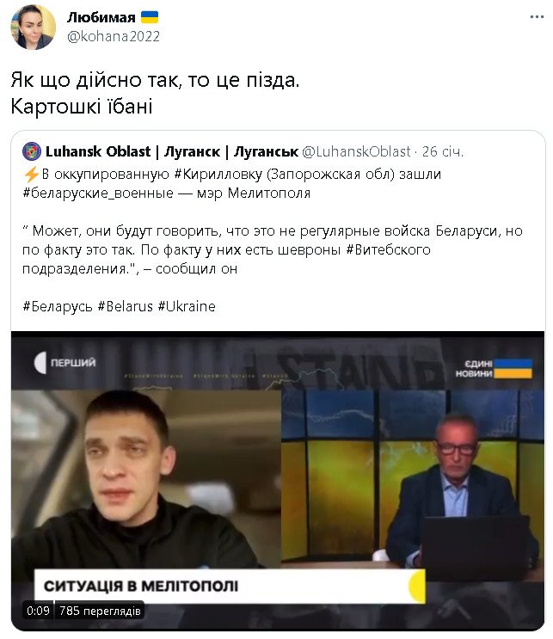This screenshot has height=639, width=553.
Task: Open the #Витебского hashtag
Action: coord(388,249)
